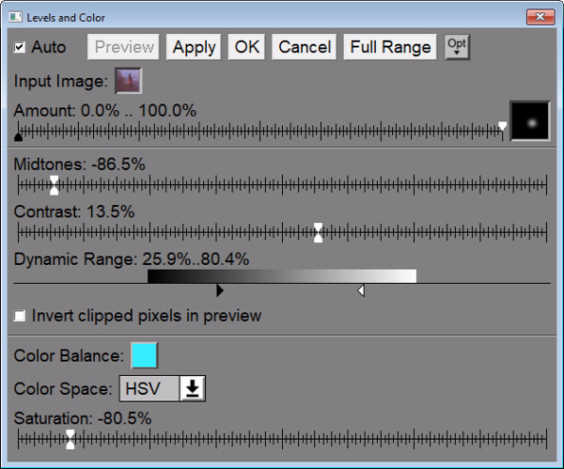The image size is (564, 469).
Task: Click the Color Space download-arrow icon
Action: (x=193, y=388)
